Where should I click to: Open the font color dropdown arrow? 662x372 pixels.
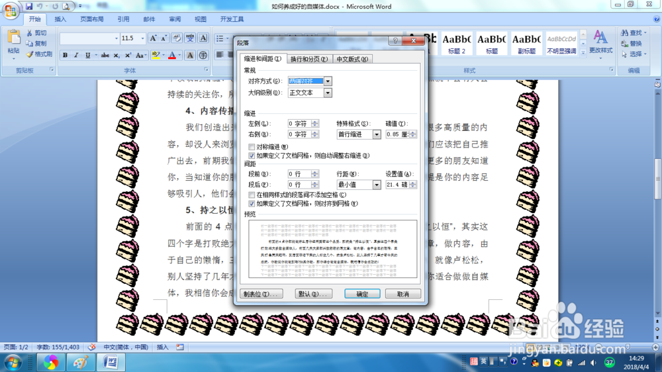click(179, 56)
